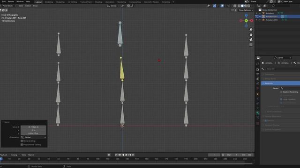This screenshot has width=300, height=168.
Task: Open Marker menu in timeline
Action: tap(31, 155)
